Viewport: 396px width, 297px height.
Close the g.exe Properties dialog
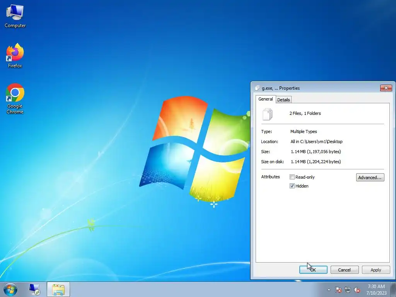tap(386, 88)
